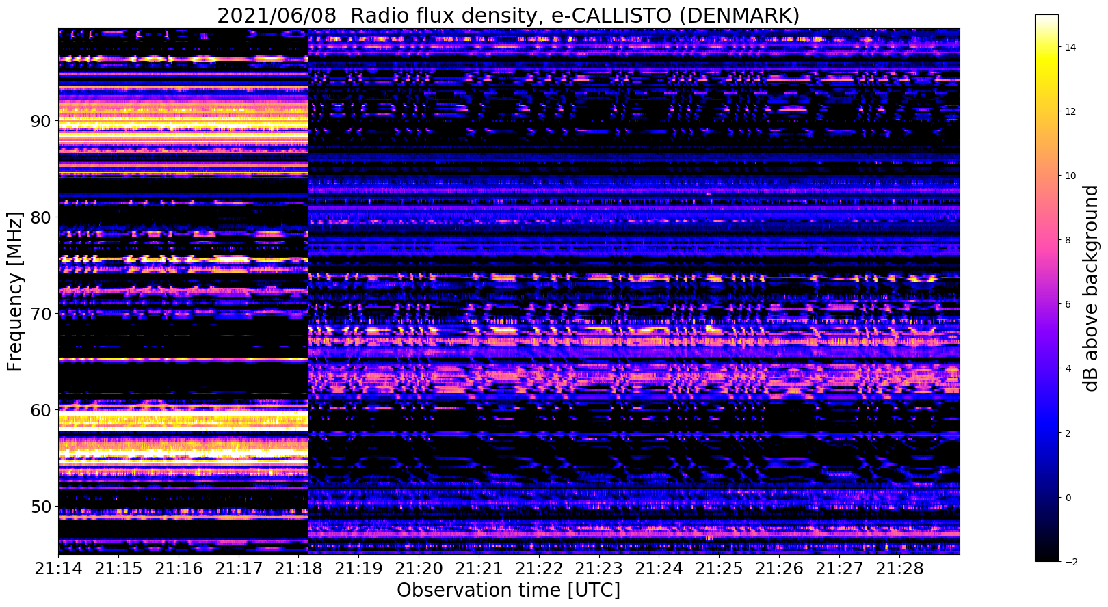Click the 21:16 time tick label
This screenshot has height=607, width=1108.
pos(179,569)
